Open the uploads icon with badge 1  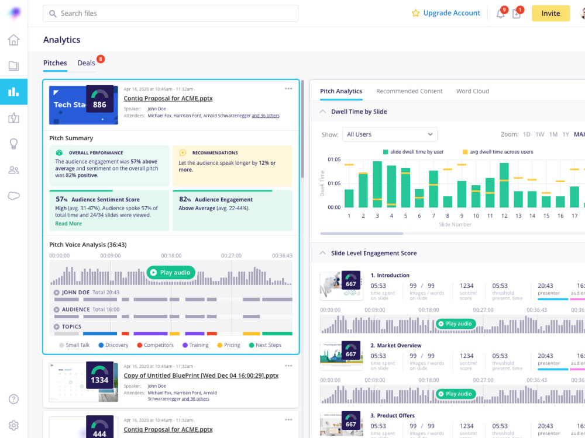pos(517,14)
